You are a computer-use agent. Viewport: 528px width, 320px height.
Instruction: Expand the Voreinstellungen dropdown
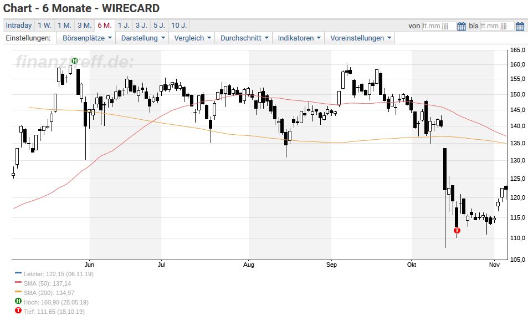360,38
